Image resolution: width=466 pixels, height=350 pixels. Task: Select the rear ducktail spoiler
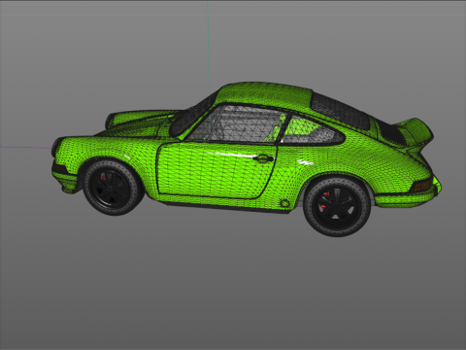pos(416,132)
